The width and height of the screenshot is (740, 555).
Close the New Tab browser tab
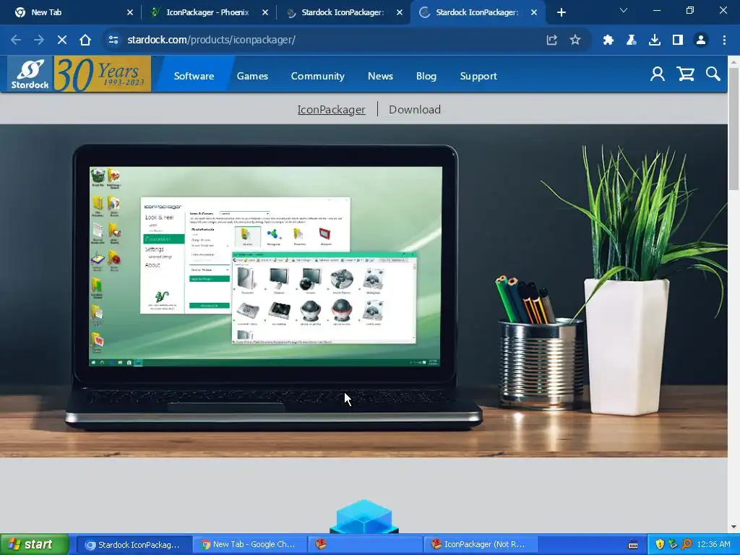coord(130,12)
